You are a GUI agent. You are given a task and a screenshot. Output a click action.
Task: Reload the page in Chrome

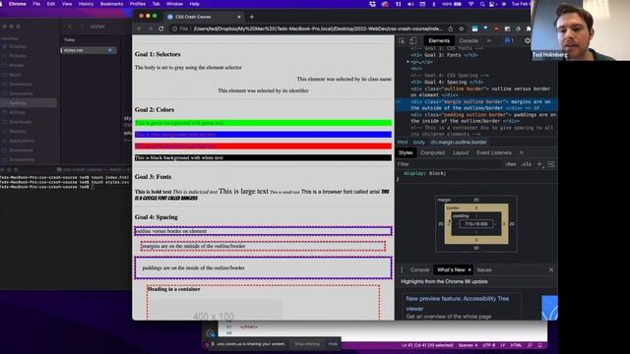tap(161, 29)
